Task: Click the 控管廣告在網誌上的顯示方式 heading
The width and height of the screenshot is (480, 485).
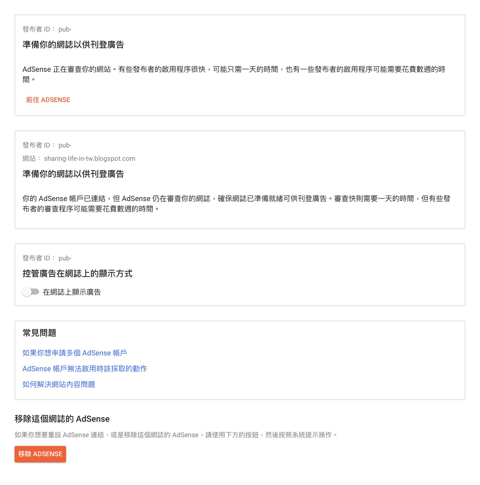Action: [78, 274]
